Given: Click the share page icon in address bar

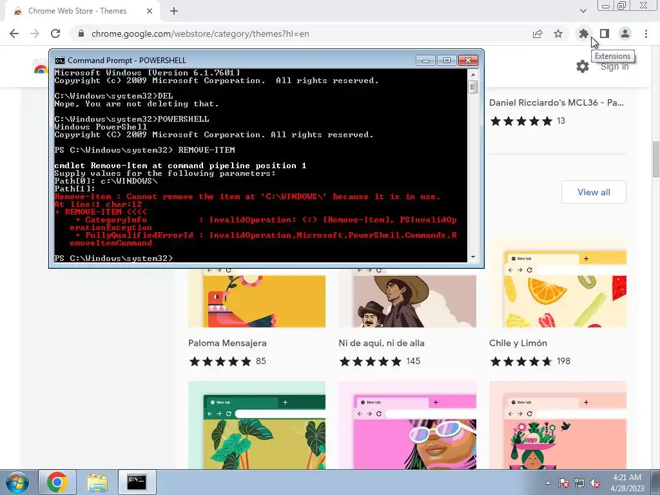Looking at the screenshot, I should click(x=538, y=34).
